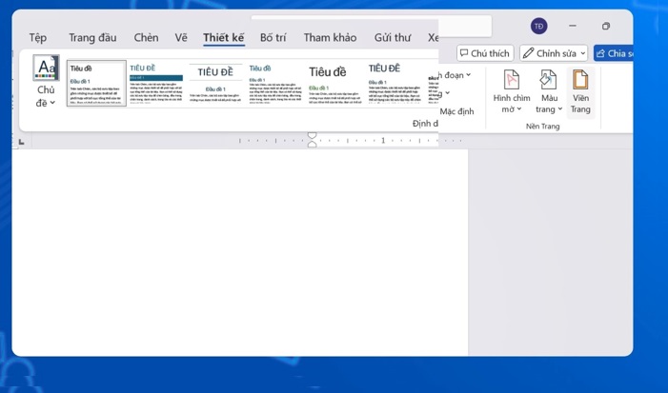Select the centered TIÊU ĐỀ style set
The height and width of the screenshot is (393, 668).
point(215,84)
